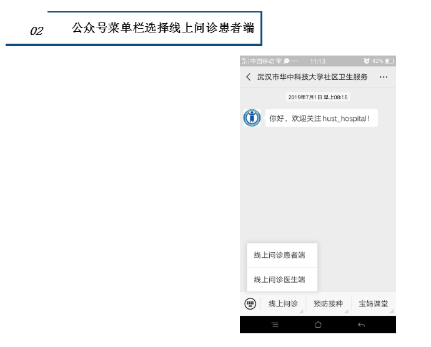Screen dimensions: 431x347
Task: Tap the battery icon in status bar
Action: pos(389,61)
